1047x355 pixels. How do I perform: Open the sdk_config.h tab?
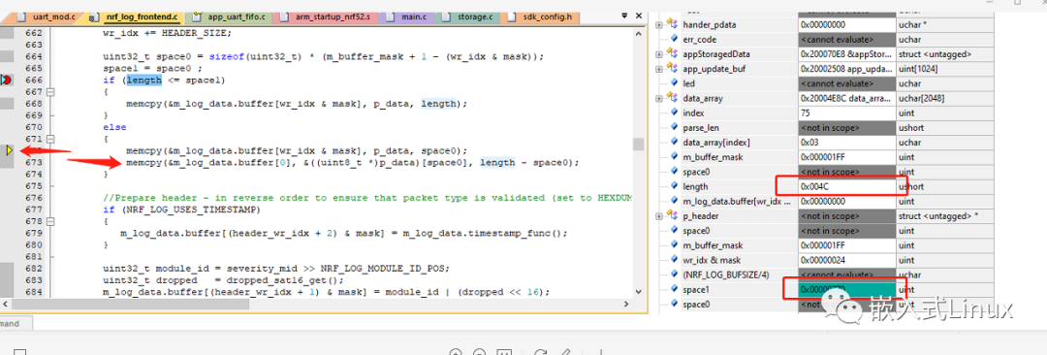[540, 16]
